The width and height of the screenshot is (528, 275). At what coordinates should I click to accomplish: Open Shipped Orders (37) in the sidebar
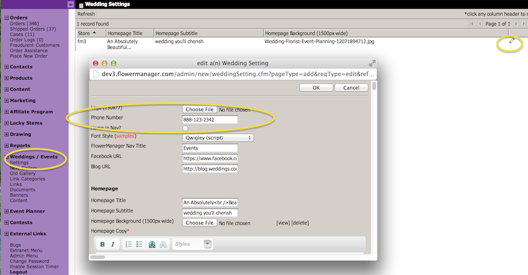[33, 29]
